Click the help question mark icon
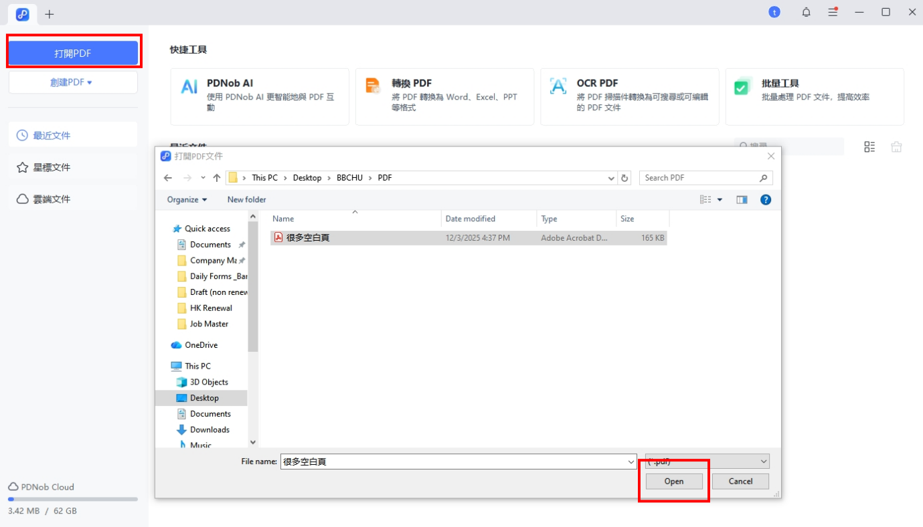Viewport: 923px width, 527px height. [766, 199]
